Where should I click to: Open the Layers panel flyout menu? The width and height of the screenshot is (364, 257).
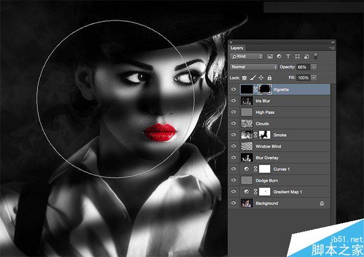tap(332, 48)
